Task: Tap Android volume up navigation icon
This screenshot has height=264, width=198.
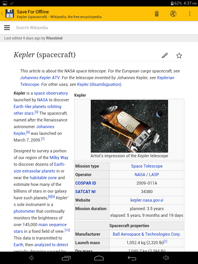Action: click(x=166, y=258)
